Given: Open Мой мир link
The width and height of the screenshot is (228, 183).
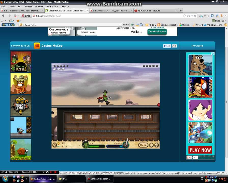Looking at the screenshot, I should click(184, 25).
